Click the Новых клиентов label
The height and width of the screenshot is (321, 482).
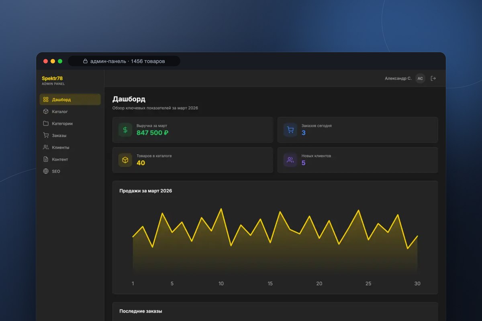point(317,156)
